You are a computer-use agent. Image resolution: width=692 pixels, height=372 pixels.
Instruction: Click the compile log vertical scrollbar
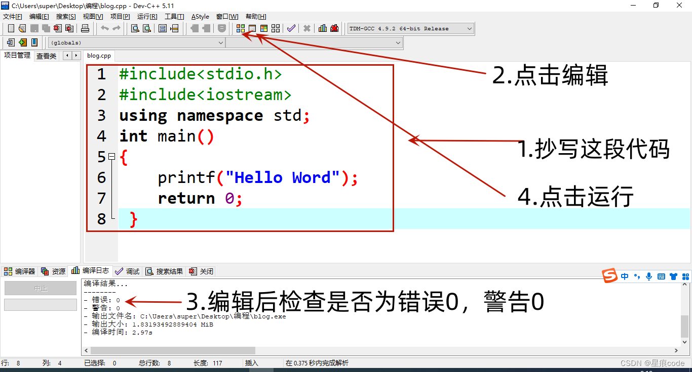pyautogui.click(x=685, y=326)
